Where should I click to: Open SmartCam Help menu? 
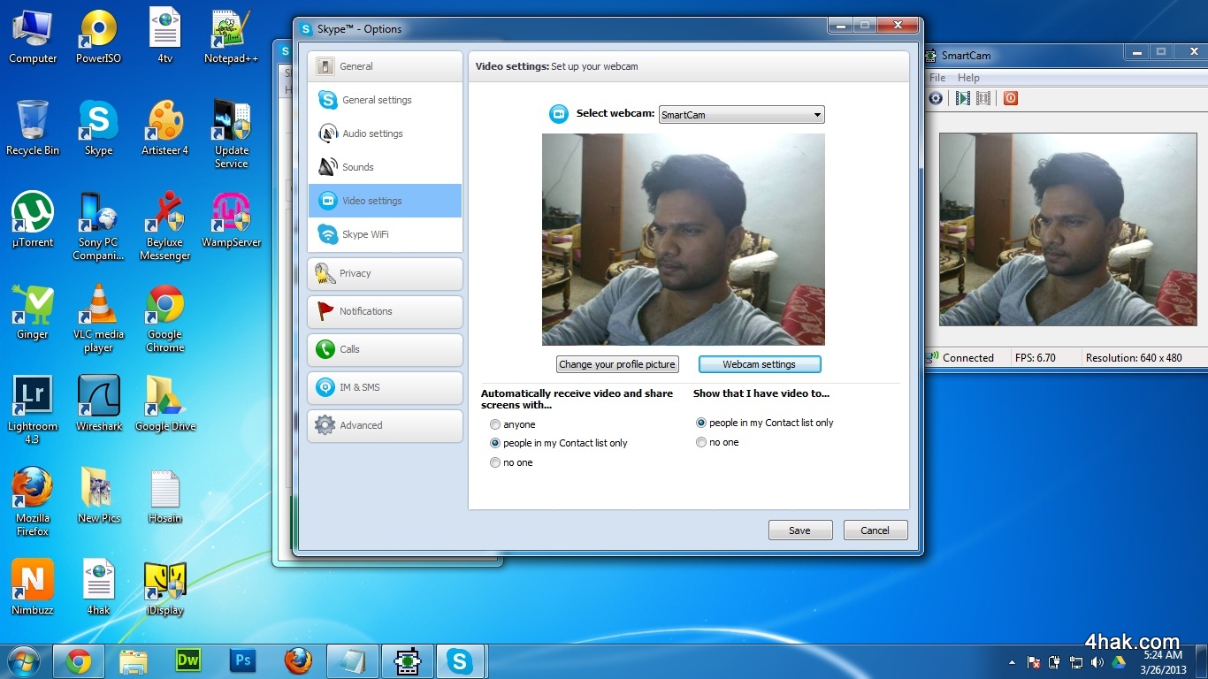pyautogui.click(x=968, y=78)
